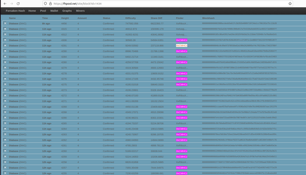Viewport: 306px width, 175px height.
Task: Click the Forsaken Hash brand link
Action: click(15, 11)
